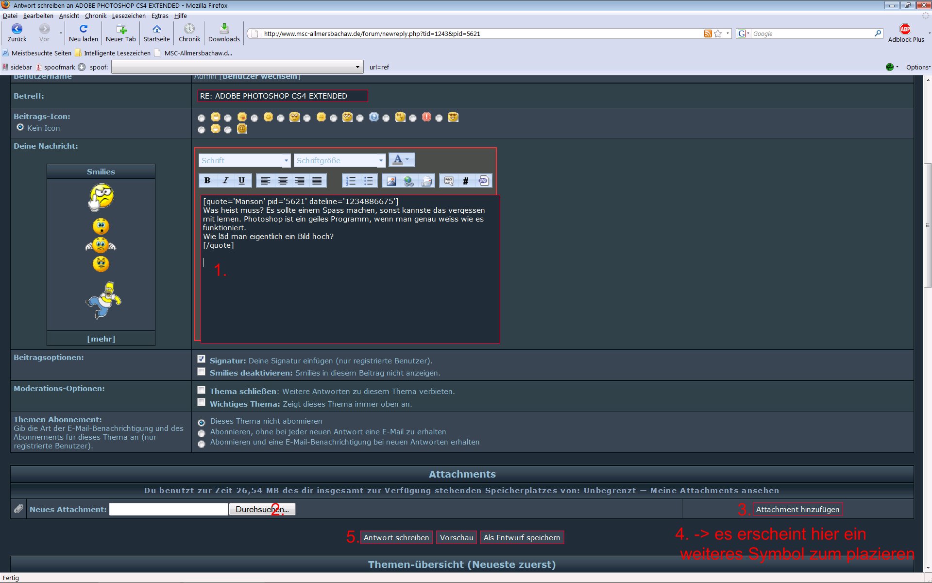Viewport: 932px width, 583px height.
Task: Apply underline formatting
Action: 241,181
